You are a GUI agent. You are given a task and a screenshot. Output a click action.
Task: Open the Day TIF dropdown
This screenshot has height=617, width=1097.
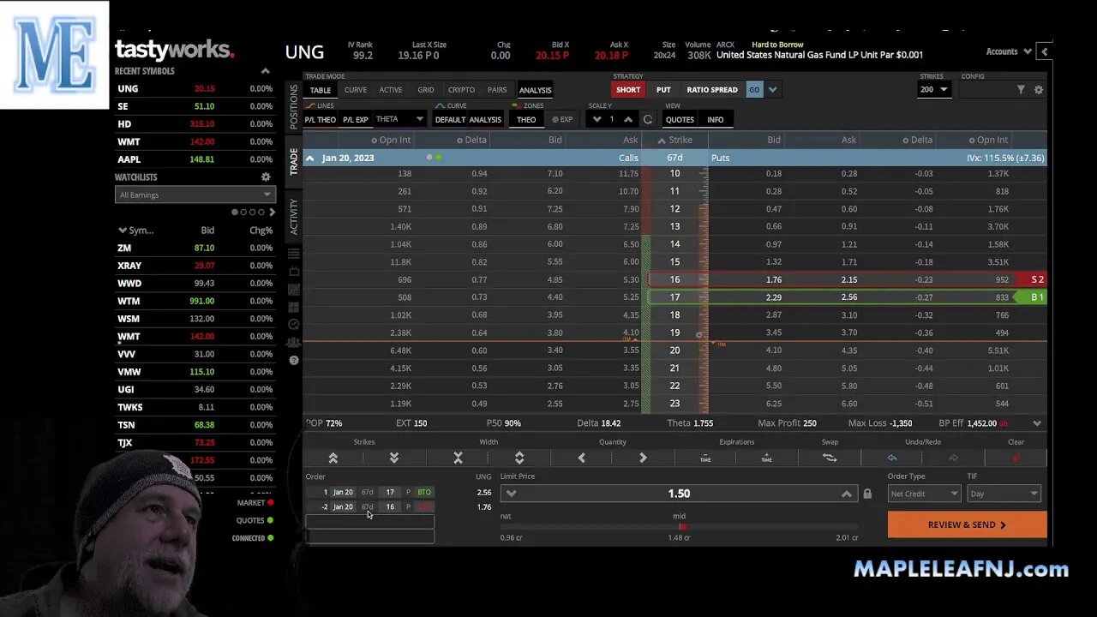(1004, 494)
